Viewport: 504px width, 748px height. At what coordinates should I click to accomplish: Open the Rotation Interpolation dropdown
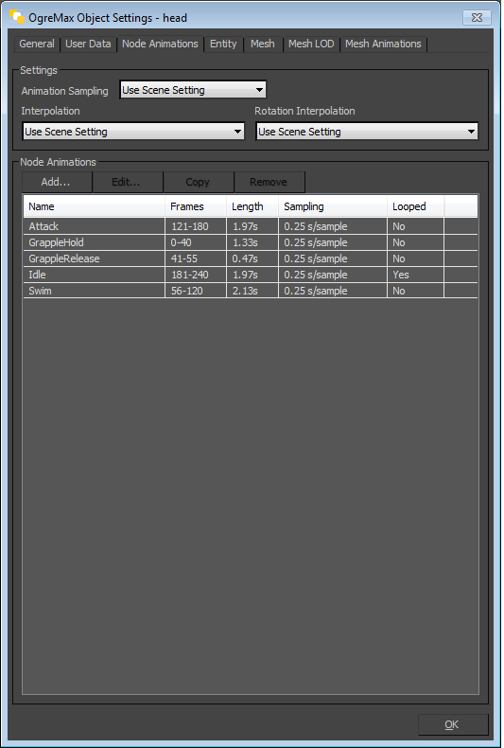click(367, 132)
